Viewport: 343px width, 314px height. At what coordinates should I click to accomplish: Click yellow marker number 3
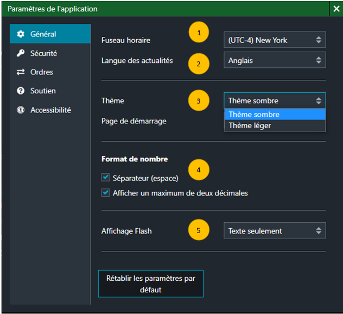(199, 101)
